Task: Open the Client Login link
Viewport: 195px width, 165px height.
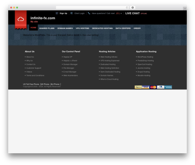Action: point(80,13)
